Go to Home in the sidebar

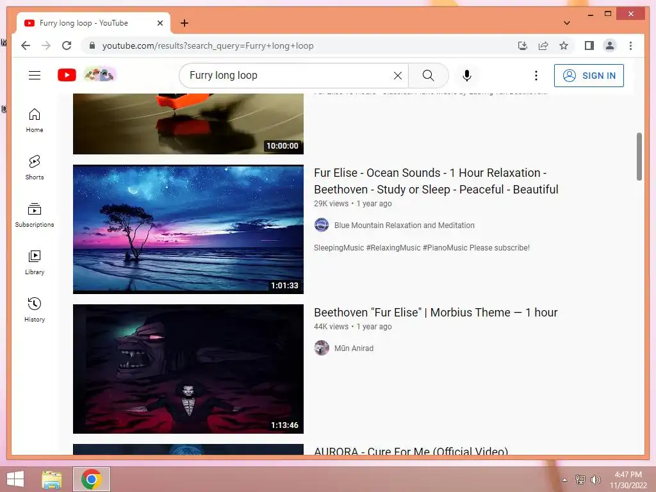coord(35,120)
